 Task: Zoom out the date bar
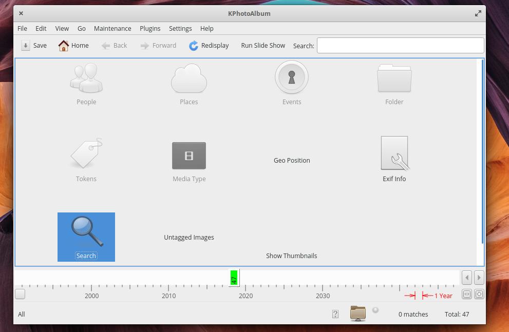click(x=466, y=294)
